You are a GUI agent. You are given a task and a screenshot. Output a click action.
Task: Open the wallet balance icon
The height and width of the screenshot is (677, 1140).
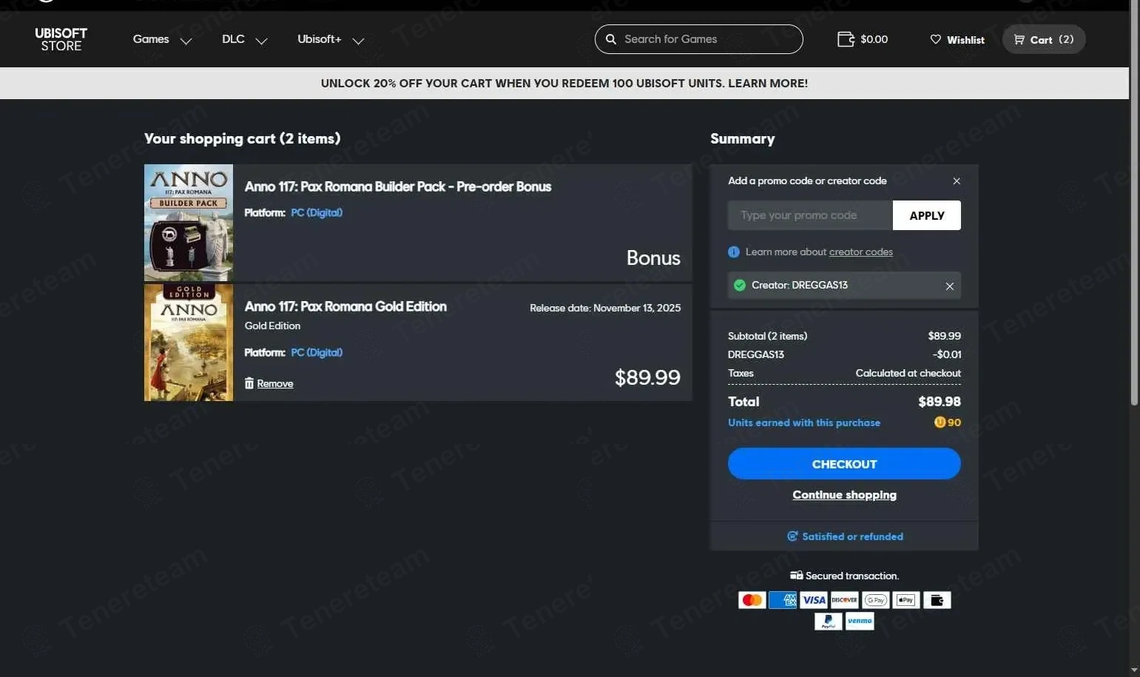[x=845, y=39]
